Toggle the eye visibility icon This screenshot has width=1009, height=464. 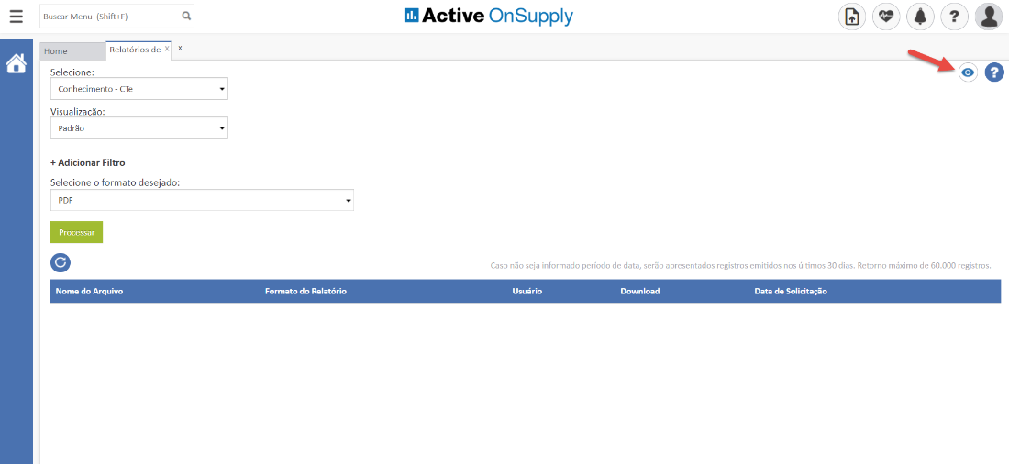(968, 72)
